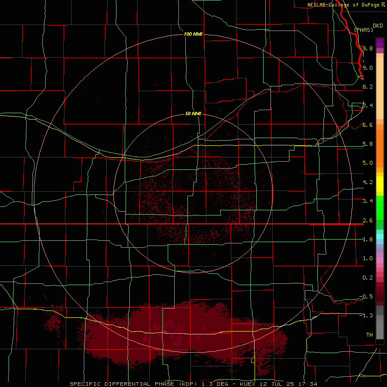Click the [PHAS] units label
Image resolution: width=387 pixels, height=387 pixels.
point(363,30)
